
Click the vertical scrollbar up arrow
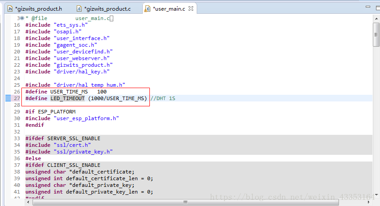pyautogui.click(x=376, y=19)
